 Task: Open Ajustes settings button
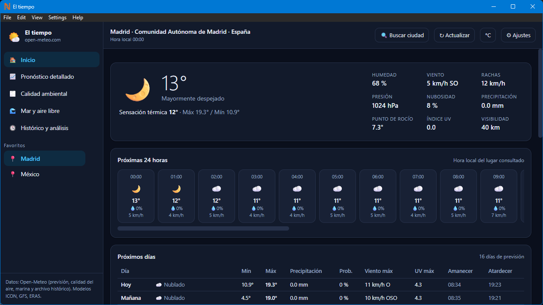(x=518, y=36)
